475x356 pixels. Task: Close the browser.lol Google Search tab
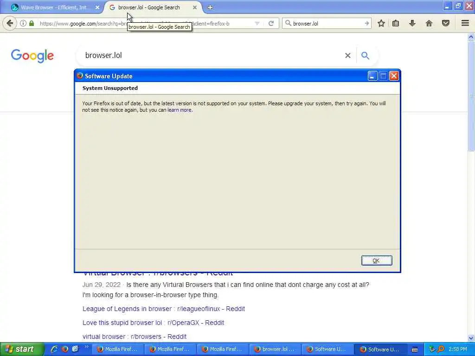point(195,7)
